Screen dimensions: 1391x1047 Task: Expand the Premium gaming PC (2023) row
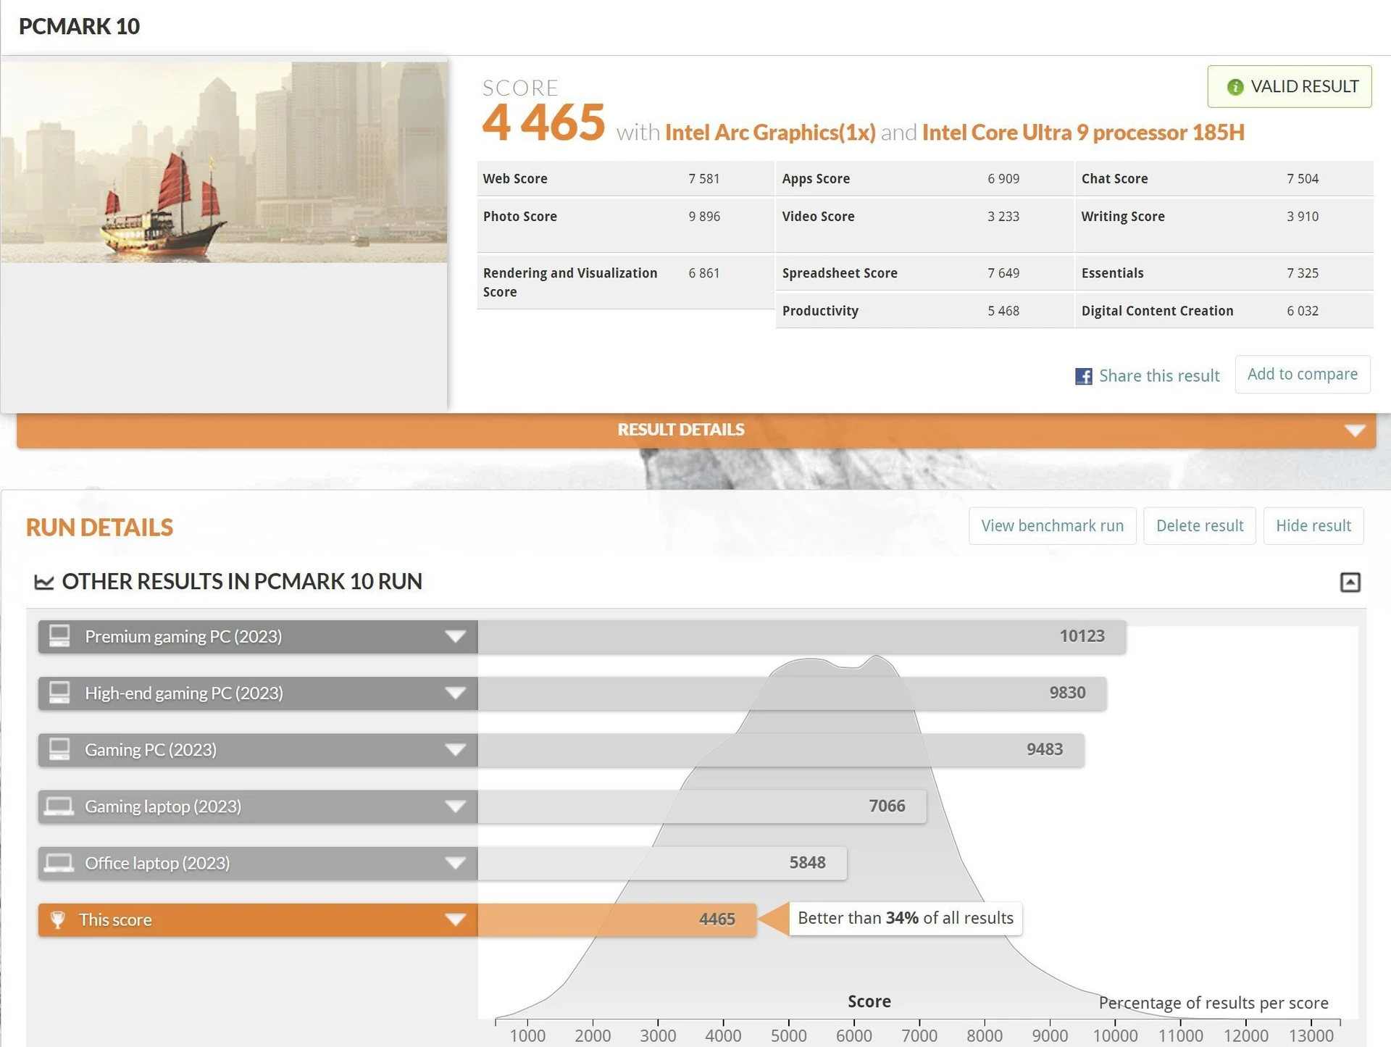pos(455,637)
